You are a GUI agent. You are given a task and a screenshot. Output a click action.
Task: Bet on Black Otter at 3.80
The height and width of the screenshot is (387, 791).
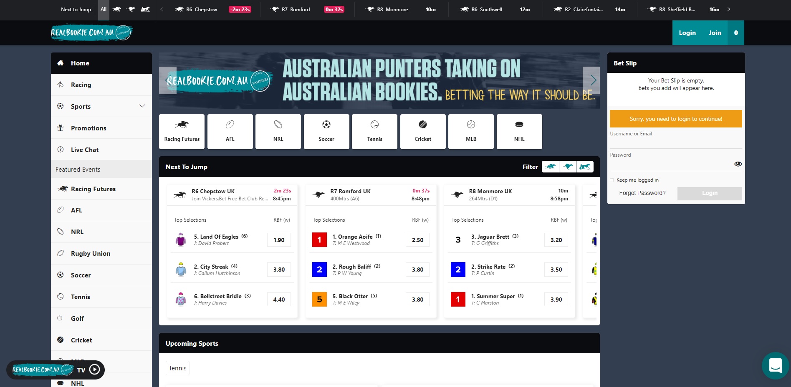417,300
